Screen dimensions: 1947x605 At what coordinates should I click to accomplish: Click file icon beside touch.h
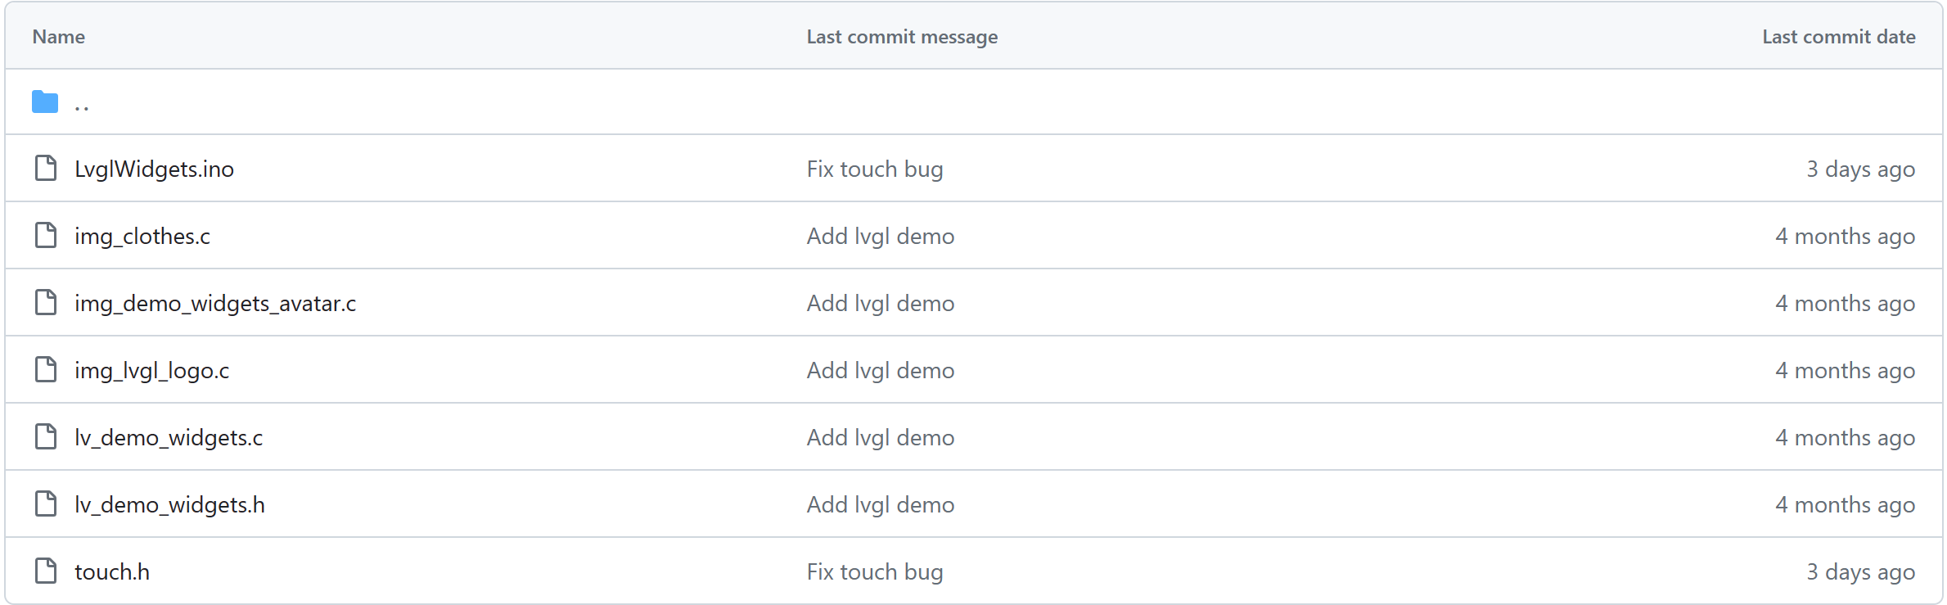(46, 571)
